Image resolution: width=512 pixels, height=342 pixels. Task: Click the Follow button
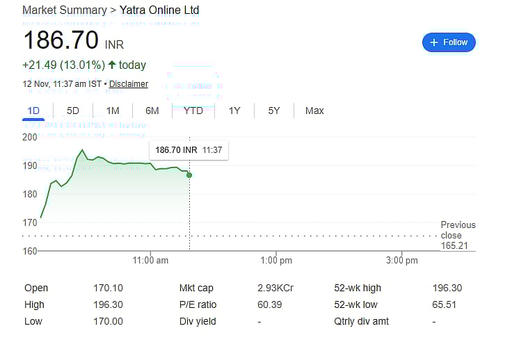click(449, 42)
